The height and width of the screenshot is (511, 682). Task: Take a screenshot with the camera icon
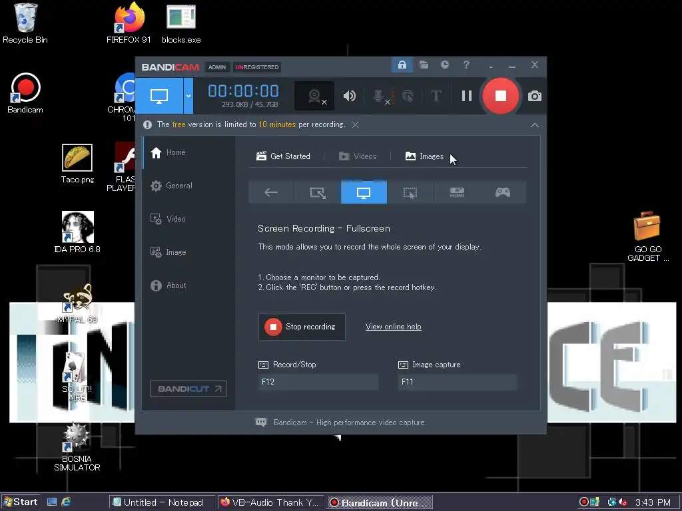(x=535, y=96)
